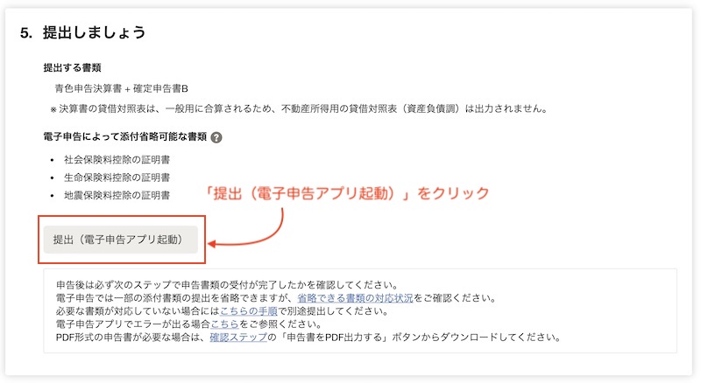Click the 電子申告アプリでエラーが出る場合 text

133,324
